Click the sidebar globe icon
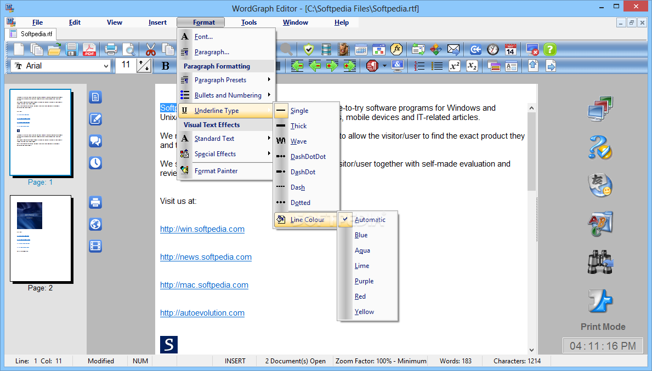 coord(95,224)
